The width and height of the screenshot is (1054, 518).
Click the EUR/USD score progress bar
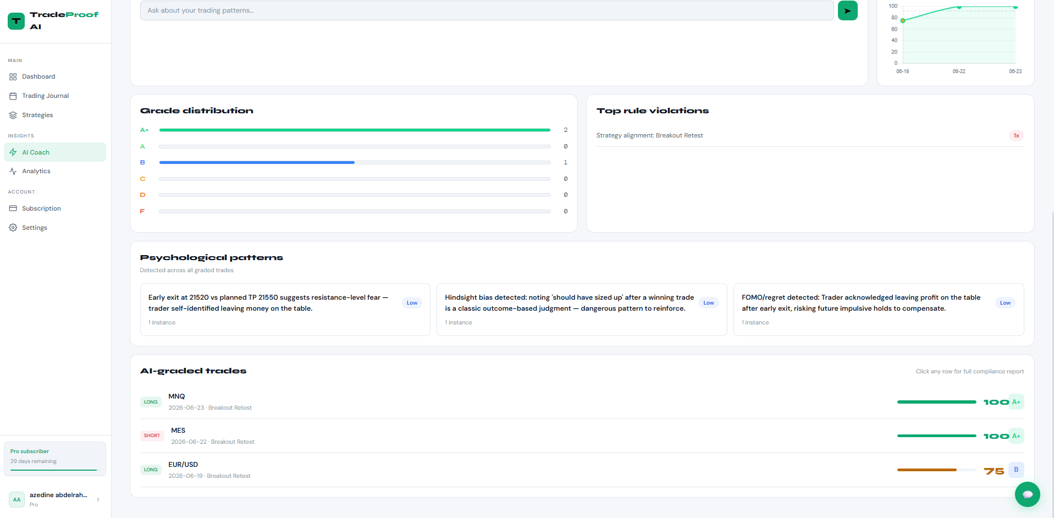(936, 470)
